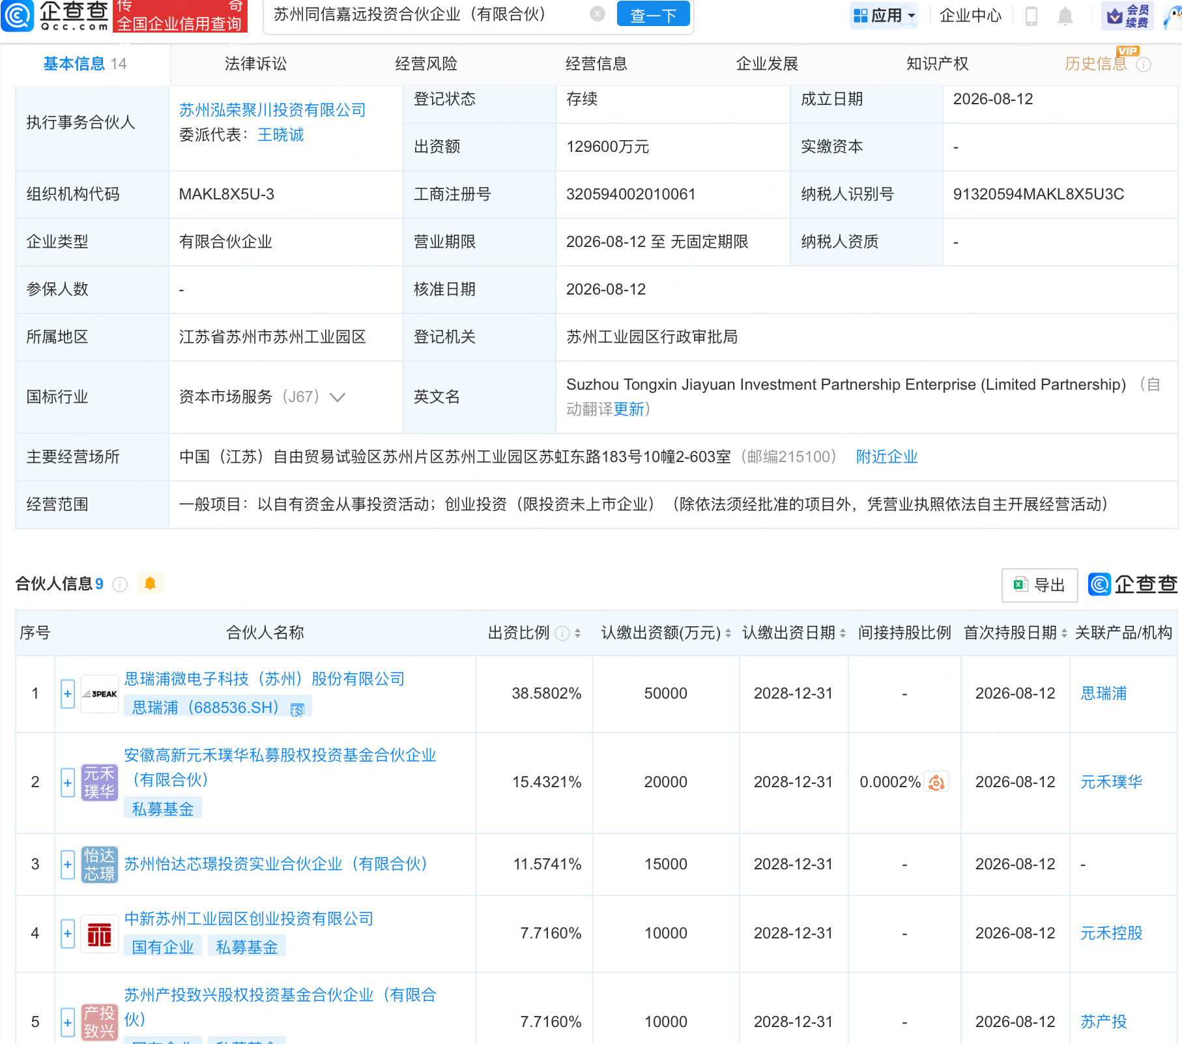
Task: Select the 企业发展 tab
Action: (x=767, y=64)
